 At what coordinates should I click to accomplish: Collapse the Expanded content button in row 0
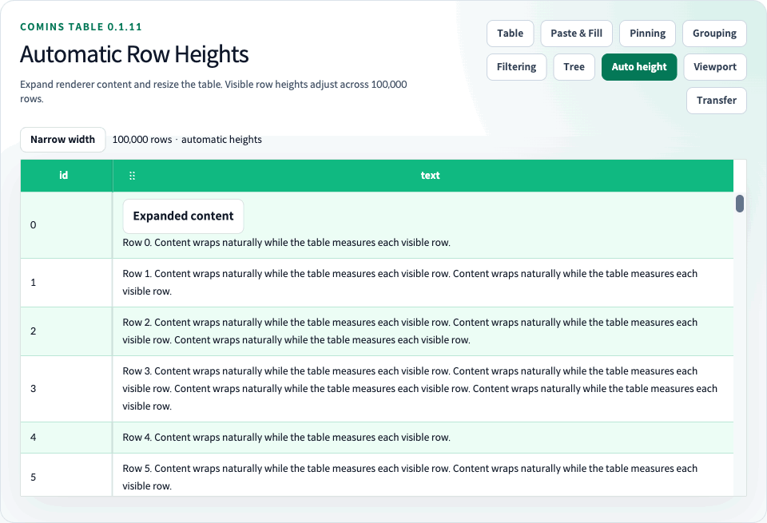[x=183, y=216]
